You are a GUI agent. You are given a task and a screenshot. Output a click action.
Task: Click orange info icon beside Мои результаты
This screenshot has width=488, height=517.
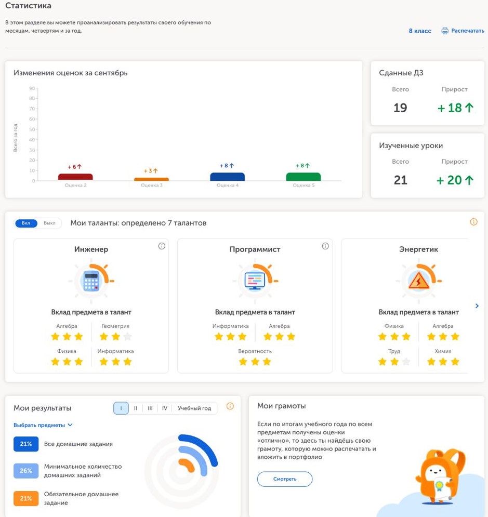[230, 406]
